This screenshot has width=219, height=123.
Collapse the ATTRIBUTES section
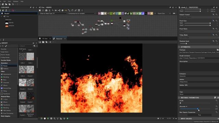[179, 47]
